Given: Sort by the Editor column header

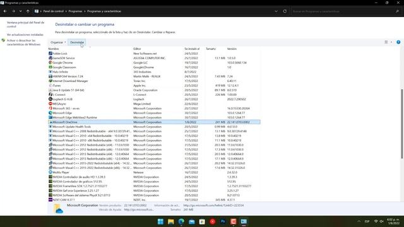Looking at the screenshot, I should point(137,49).
